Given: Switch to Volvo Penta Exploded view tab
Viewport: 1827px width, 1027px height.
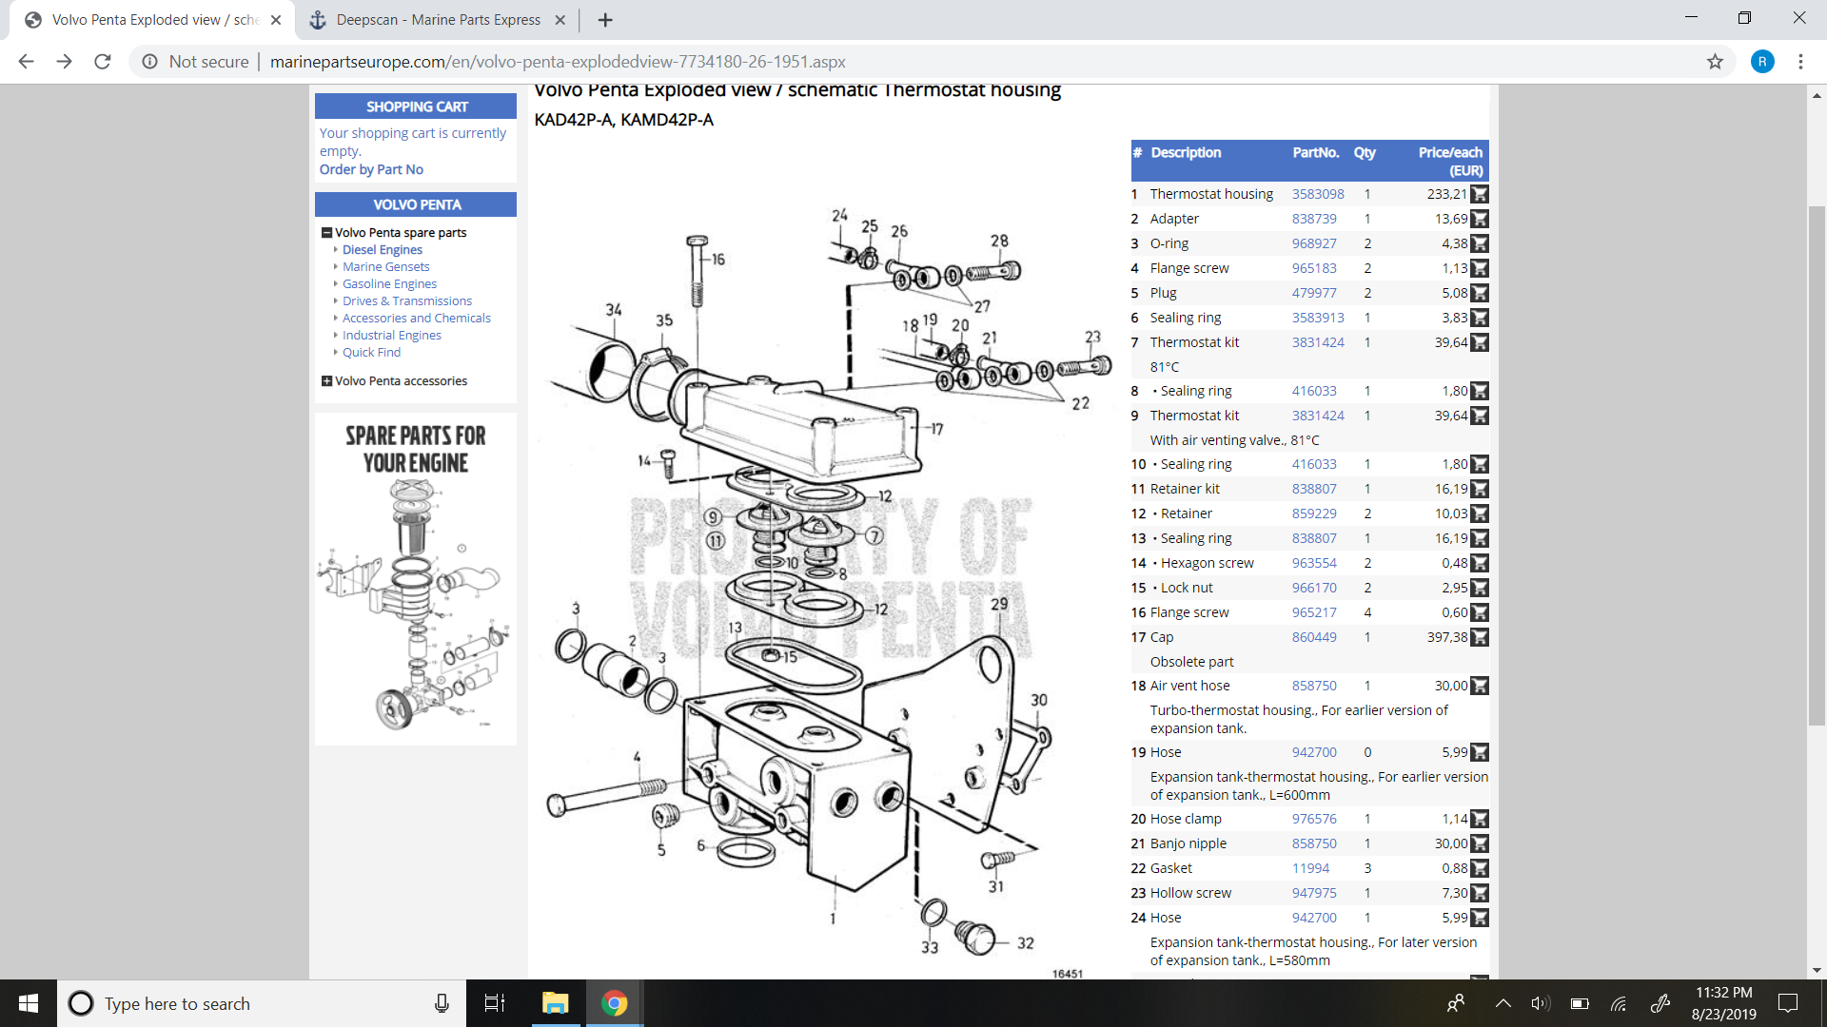Looking at the screenshot, I should pyautogui.click(x=152, y=20).
